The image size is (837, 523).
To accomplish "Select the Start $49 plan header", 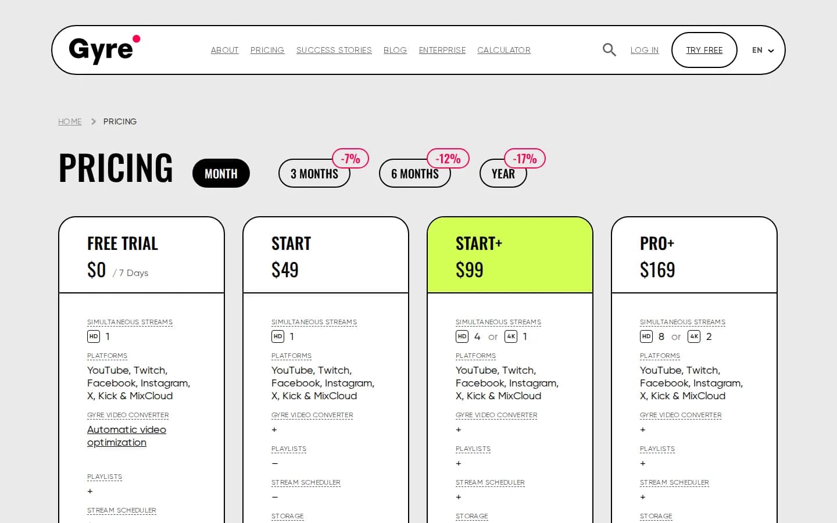I will (x=325, y=255).
